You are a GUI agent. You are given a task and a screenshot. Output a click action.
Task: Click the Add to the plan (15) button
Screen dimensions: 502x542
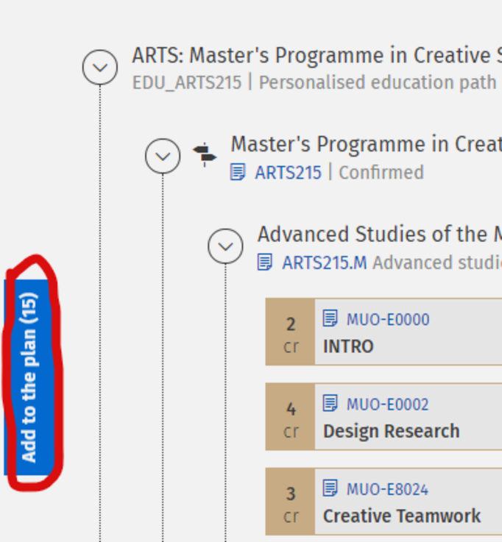tap(28, 377)
